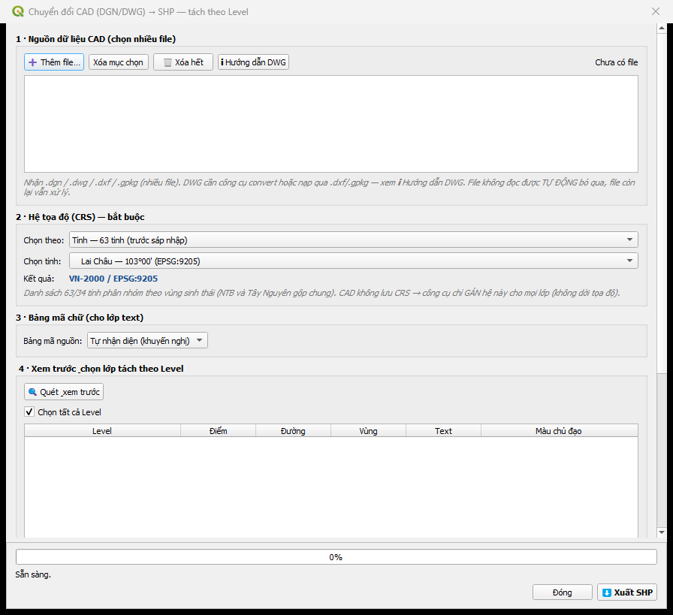
Task: Click the Đường column header
Action: point(293,431)
